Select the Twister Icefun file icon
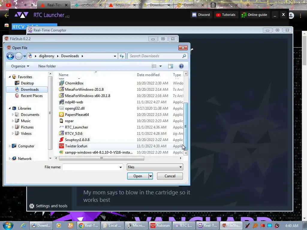Viewport: 307px width, 230px height. point(61,146)
